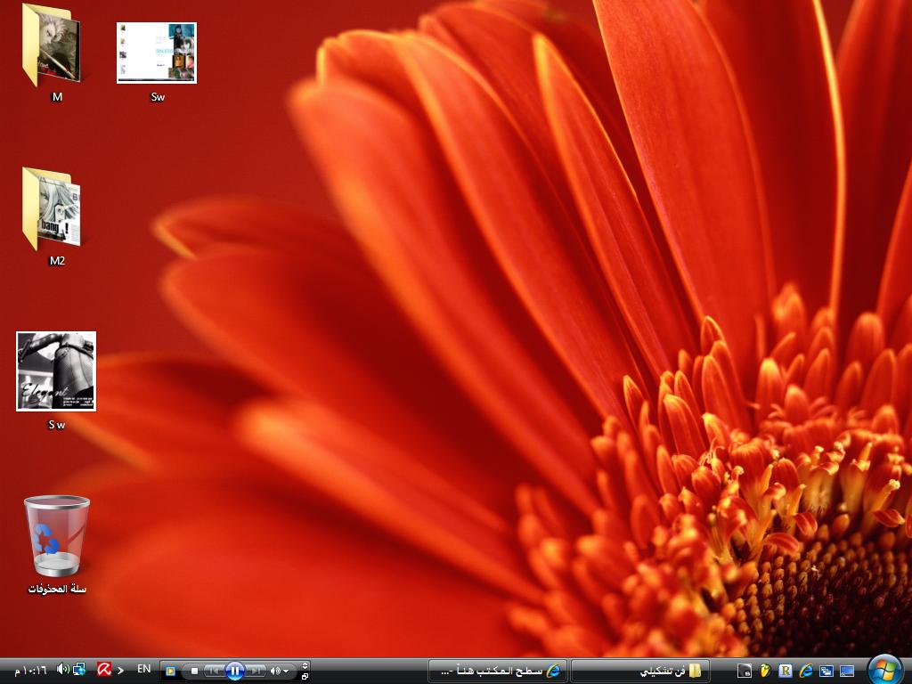Screen dimensions: 912x684
Task: Launch the R application from quick launch
Action: [x=786, y=671]
